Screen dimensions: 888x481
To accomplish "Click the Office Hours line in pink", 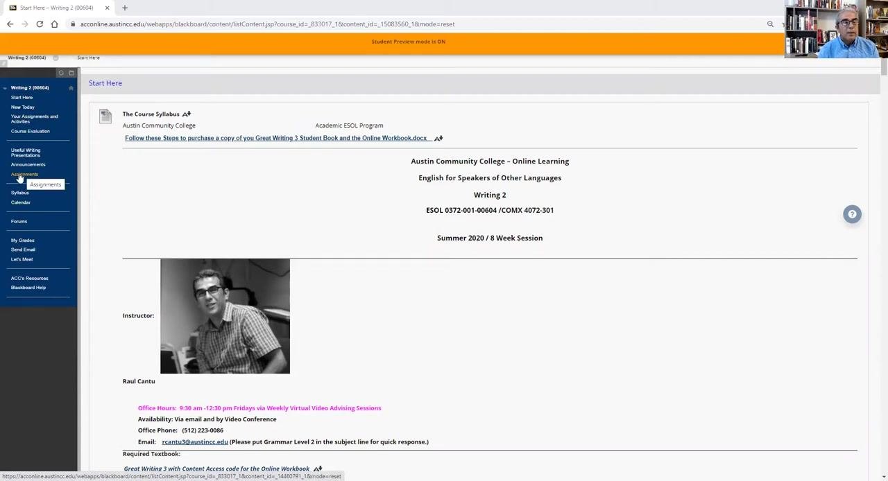I will coord(259,408).
